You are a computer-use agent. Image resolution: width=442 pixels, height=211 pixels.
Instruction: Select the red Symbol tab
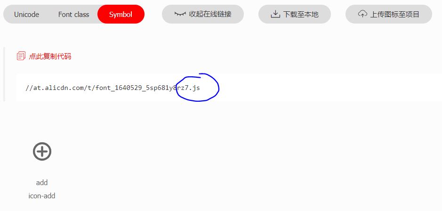121,14
